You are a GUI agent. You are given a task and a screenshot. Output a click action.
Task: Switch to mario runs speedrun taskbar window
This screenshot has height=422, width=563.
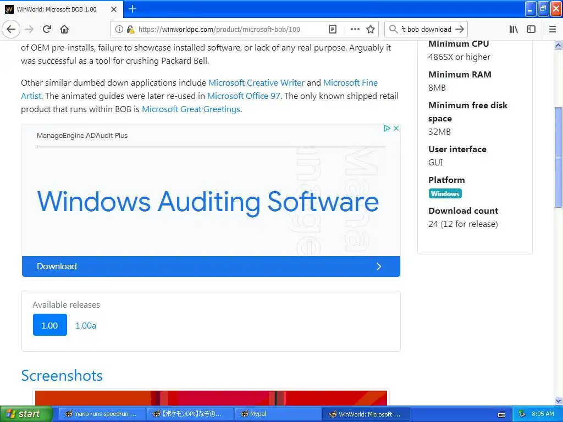[102, 414]
